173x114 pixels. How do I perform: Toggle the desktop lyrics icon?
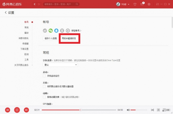[158, 110]
